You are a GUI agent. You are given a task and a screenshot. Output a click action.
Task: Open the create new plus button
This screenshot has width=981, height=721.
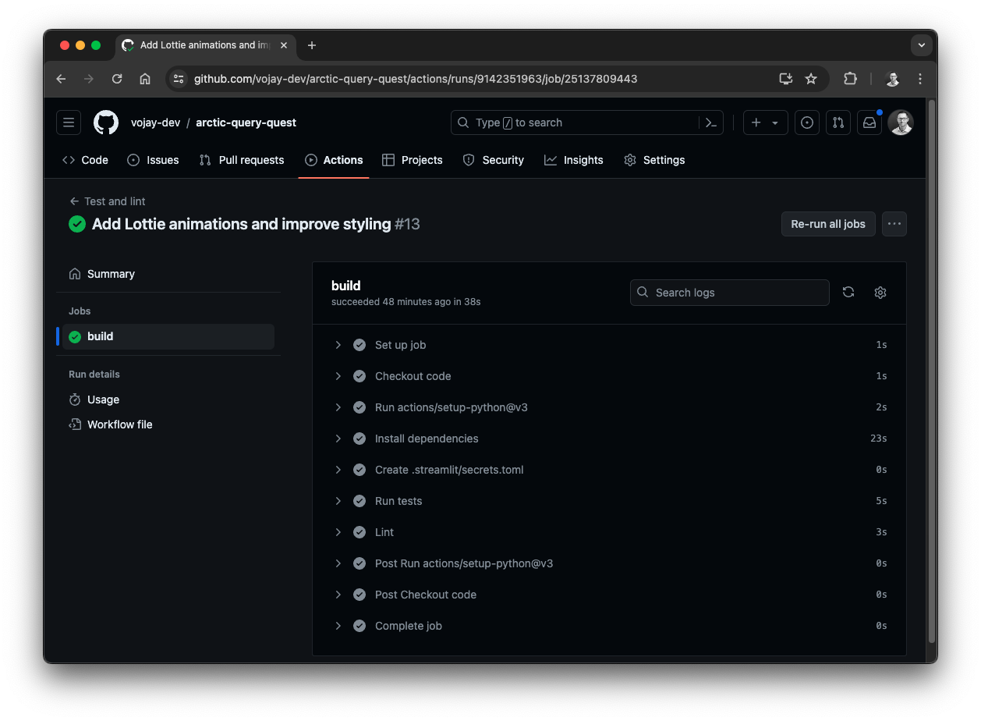756,123
